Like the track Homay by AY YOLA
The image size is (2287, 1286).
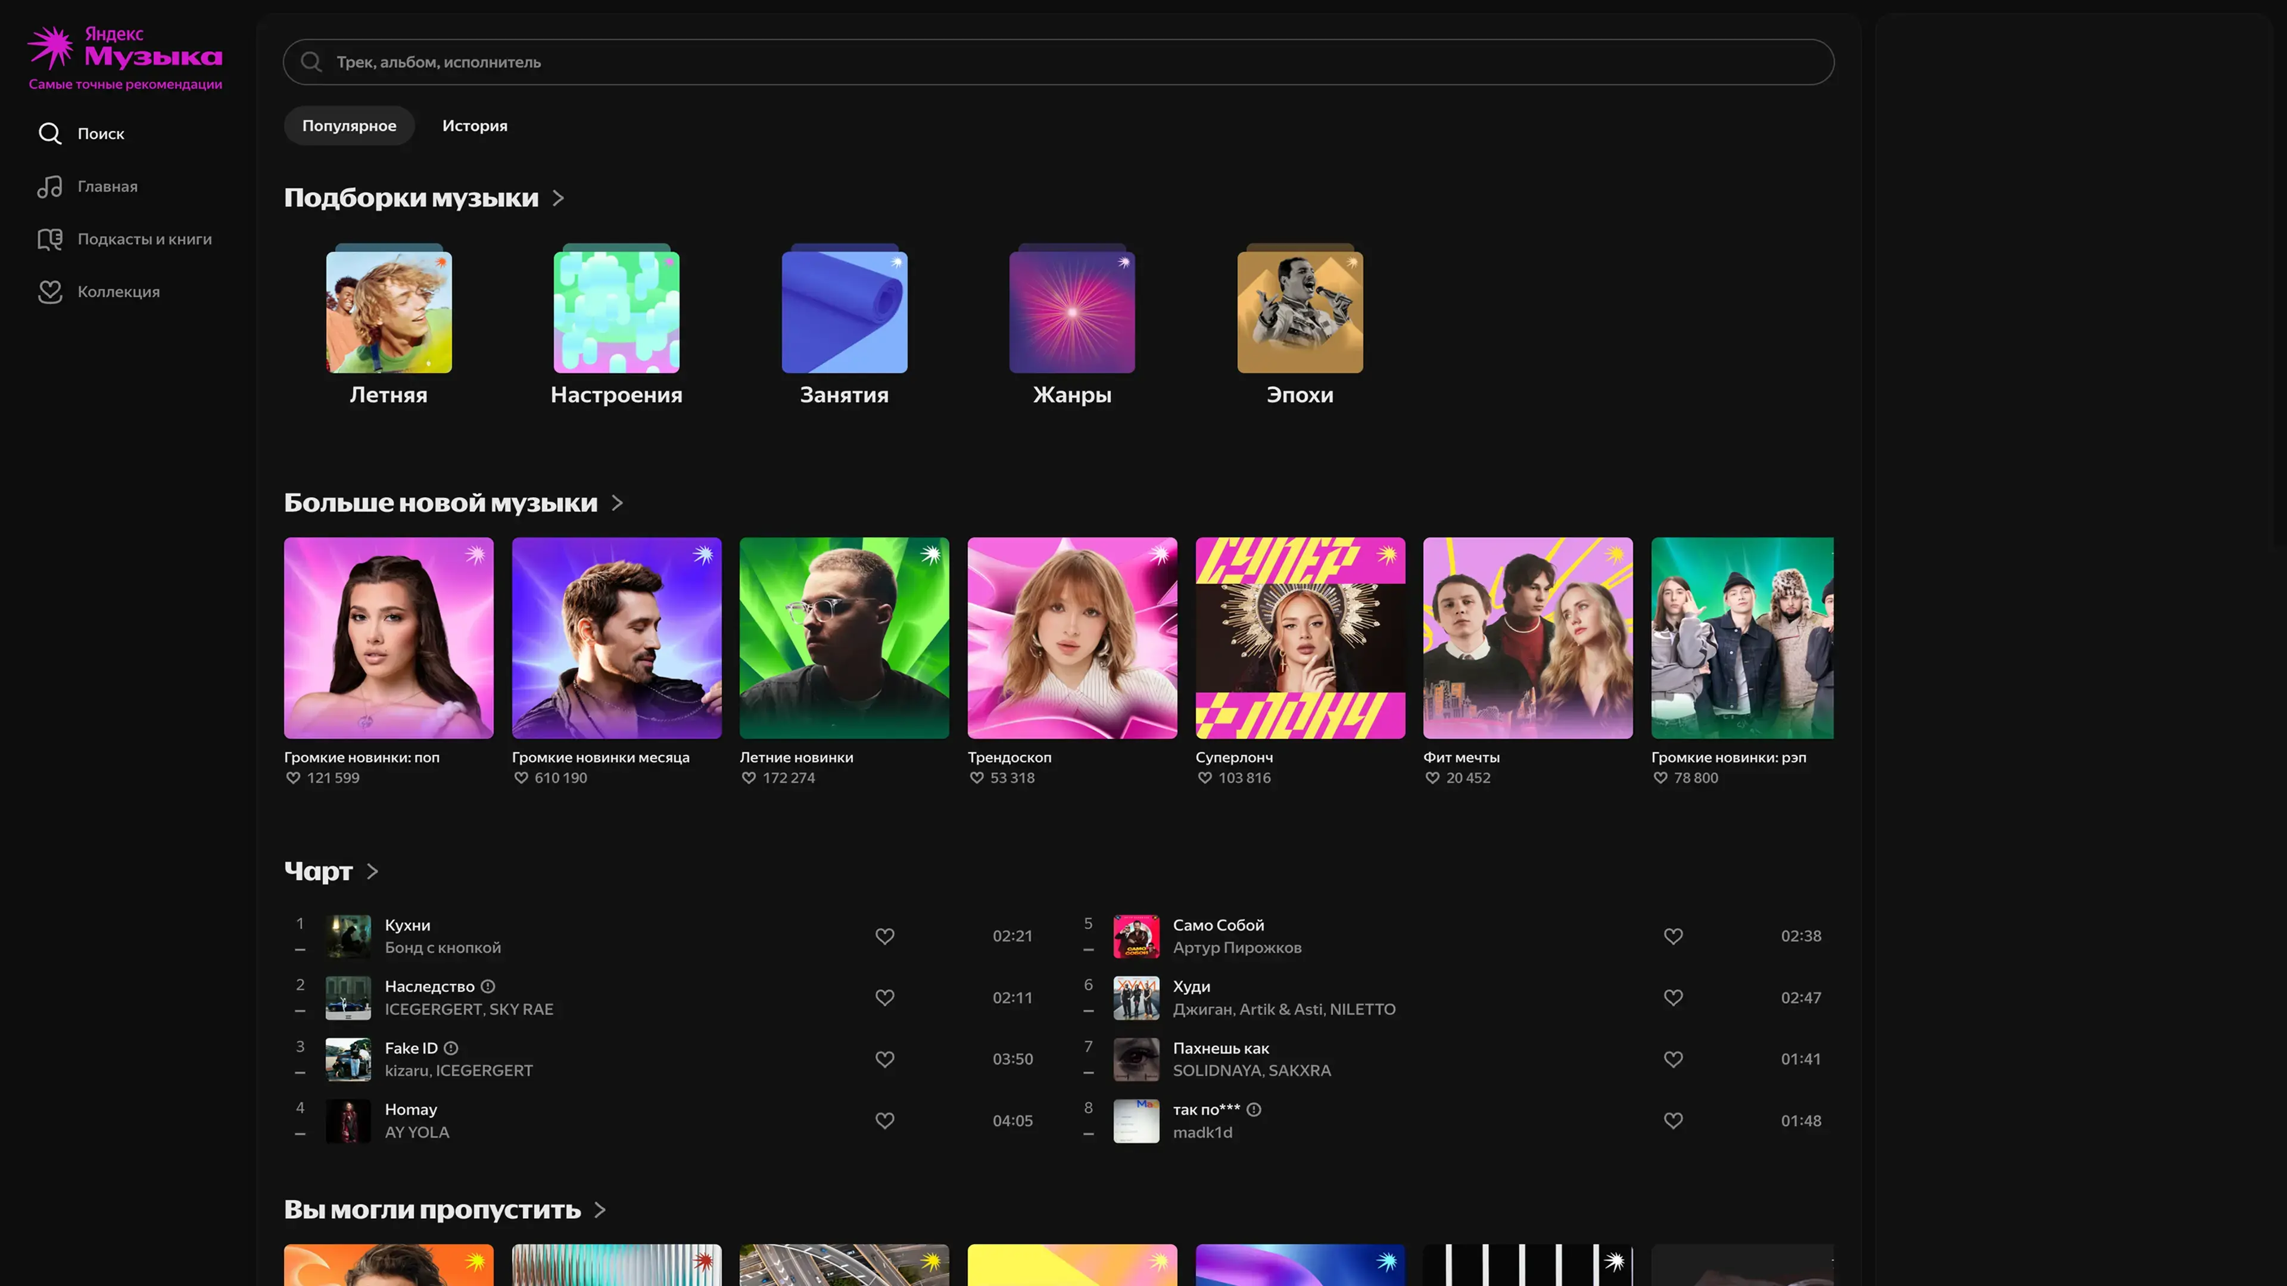pos(884,1121)
